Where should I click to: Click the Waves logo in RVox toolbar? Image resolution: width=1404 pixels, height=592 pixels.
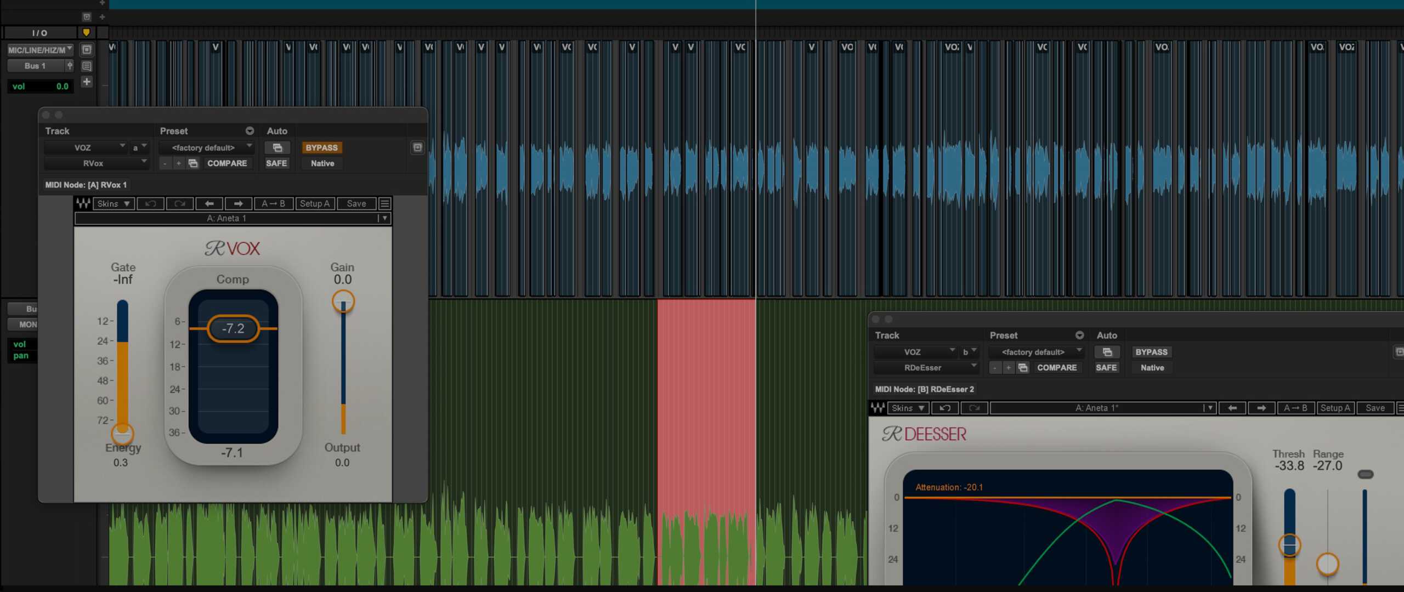(x=83, y=203)
